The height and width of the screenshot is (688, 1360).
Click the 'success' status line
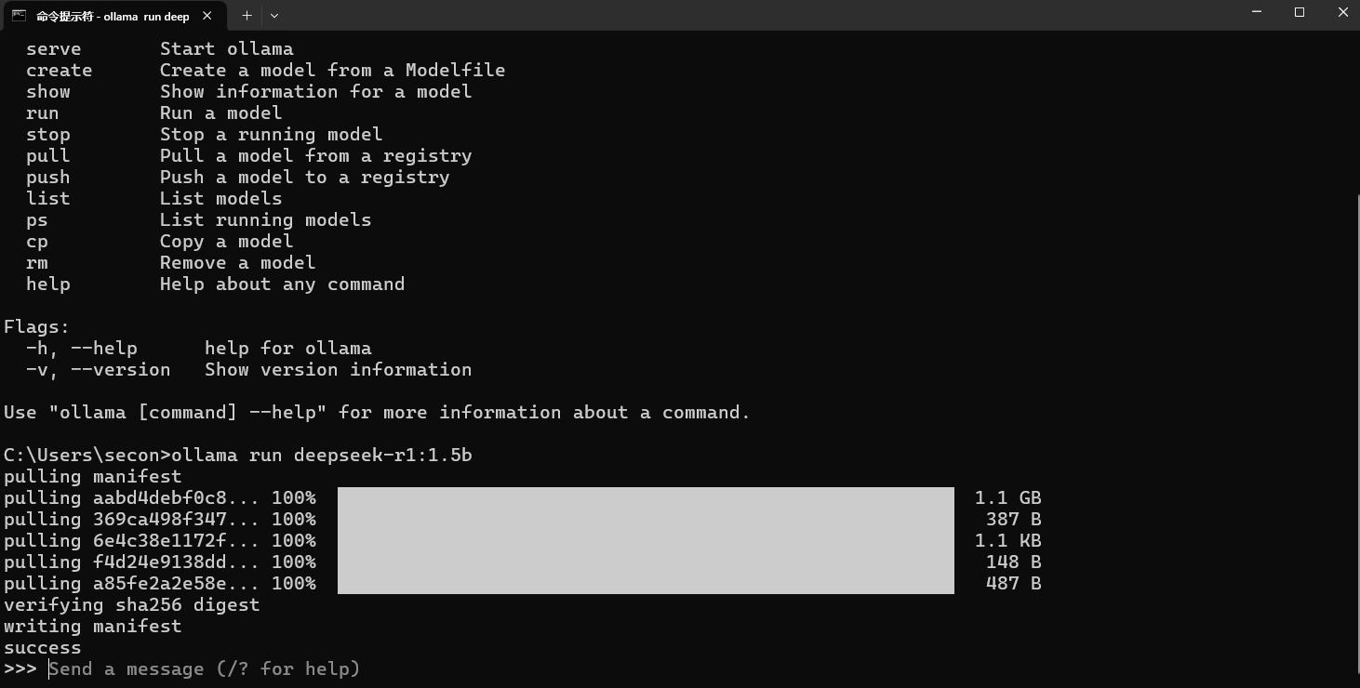[43, 648]
